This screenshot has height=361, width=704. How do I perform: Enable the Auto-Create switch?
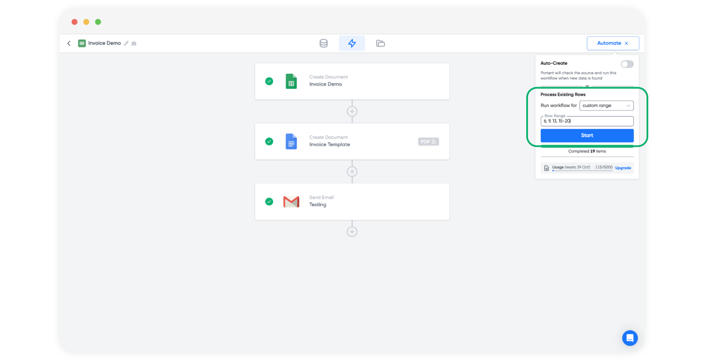coord(627,64)
